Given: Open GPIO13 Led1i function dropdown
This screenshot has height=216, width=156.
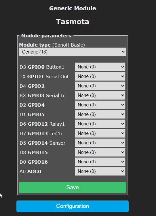Looking at the screenshot, I should pyautogui.click(x=100, y=133).
